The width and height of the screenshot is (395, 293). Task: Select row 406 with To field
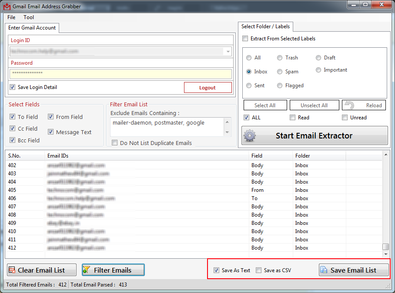pyautogui.click(x=194, y=198)
